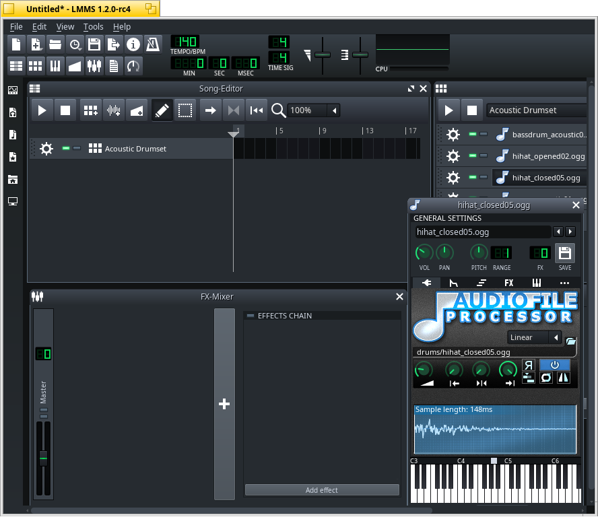This screenshot has width=598, height=517.
Task: Save current project floppy icon
Action: tap(94, 44)
